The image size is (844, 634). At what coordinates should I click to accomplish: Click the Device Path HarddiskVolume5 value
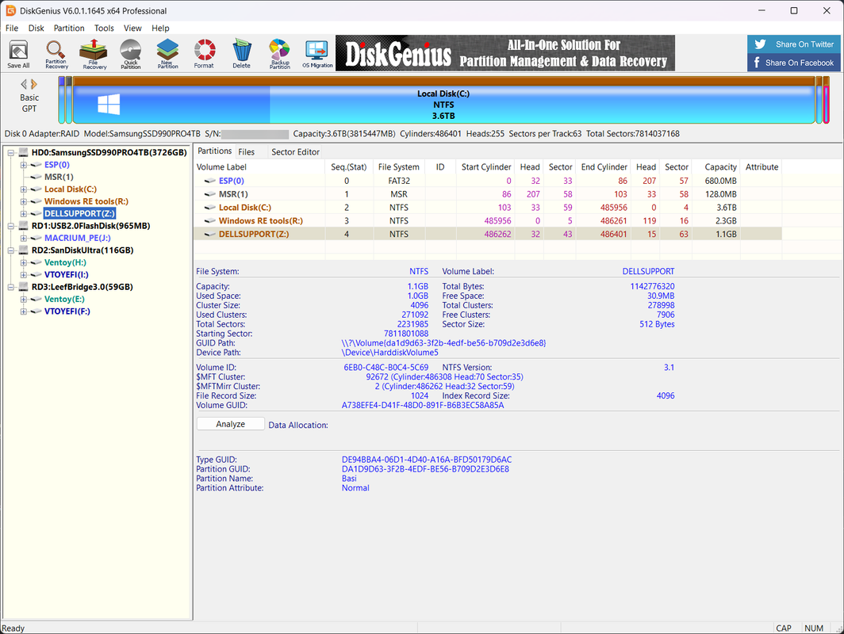click(x=389, y=353)
